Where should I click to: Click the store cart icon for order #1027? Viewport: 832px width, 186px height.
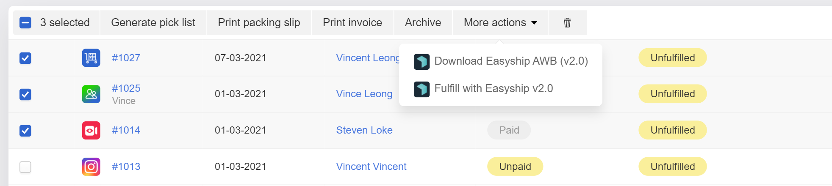pyautogui.click(x=91, y=58)
